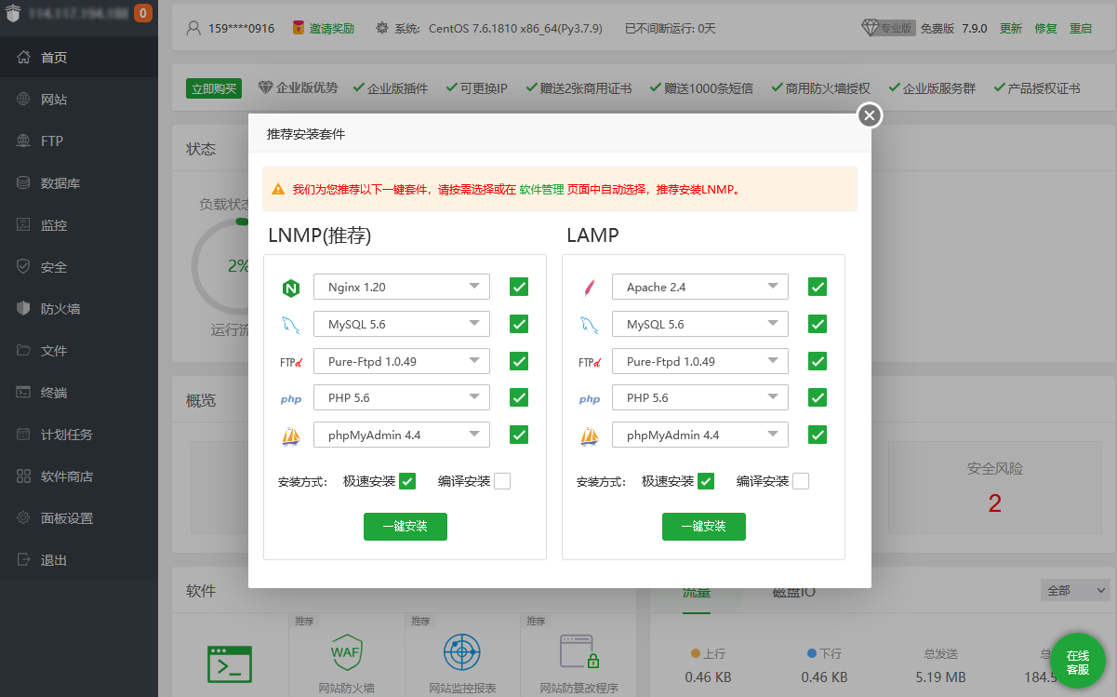Click the FTP icon in LAMP column

pos(590,362)
